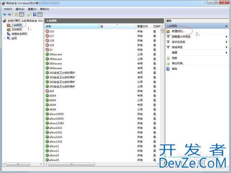
Task: Sort by the 名称 column header
Action: tap(72, 26)
